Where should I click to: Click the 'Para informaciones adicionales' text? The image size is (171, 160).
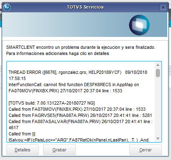(x=57, y=53)
